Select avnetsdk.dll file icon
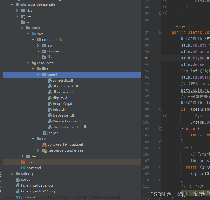The image size is (210, 200). coord(50,80)
